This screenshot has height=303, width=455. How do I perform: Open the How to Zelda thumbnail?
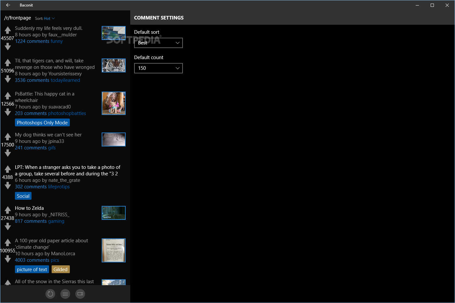tap(114, 213)
